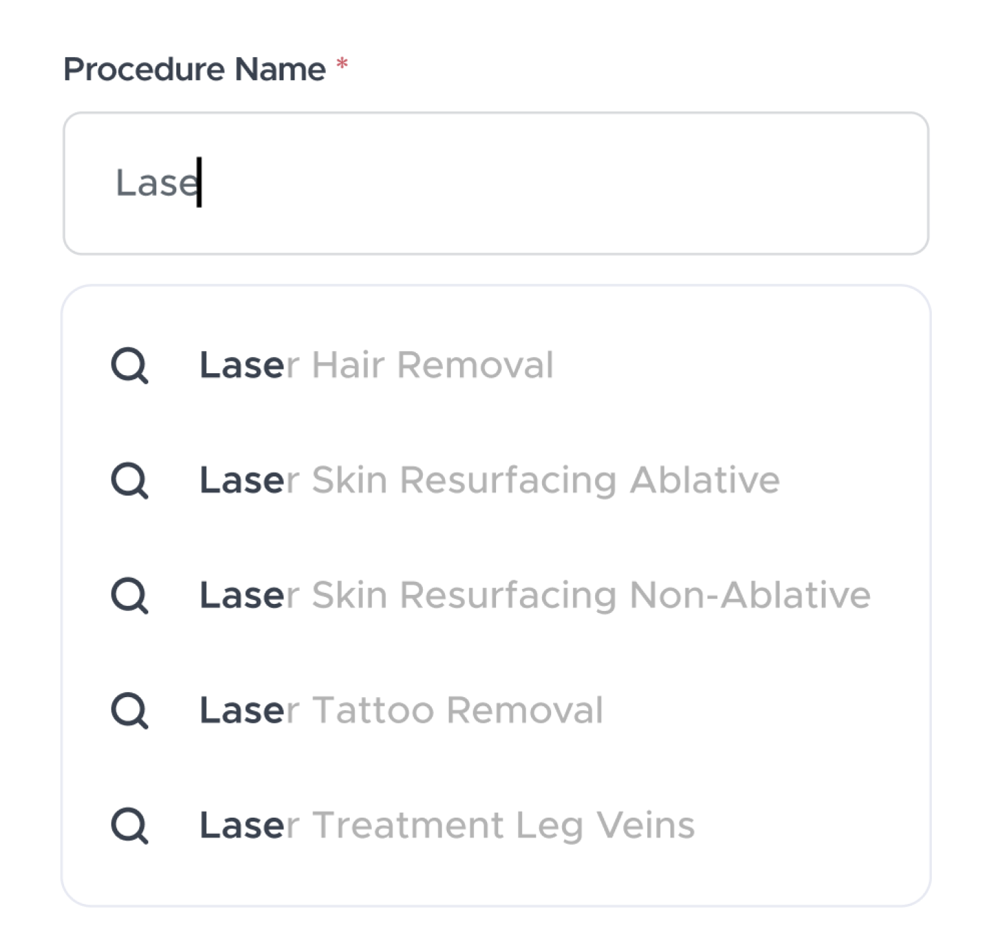
Task: Click the magnifier beside Laser Tattoo Removal
Action: (x=130, y=711)
